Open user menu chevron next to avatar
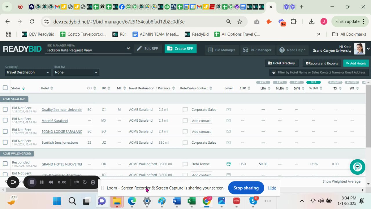371x209 pixels. click(x=368, y=49)
